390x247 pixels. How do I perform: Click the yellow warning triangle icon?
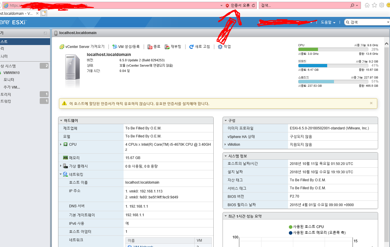64,103
